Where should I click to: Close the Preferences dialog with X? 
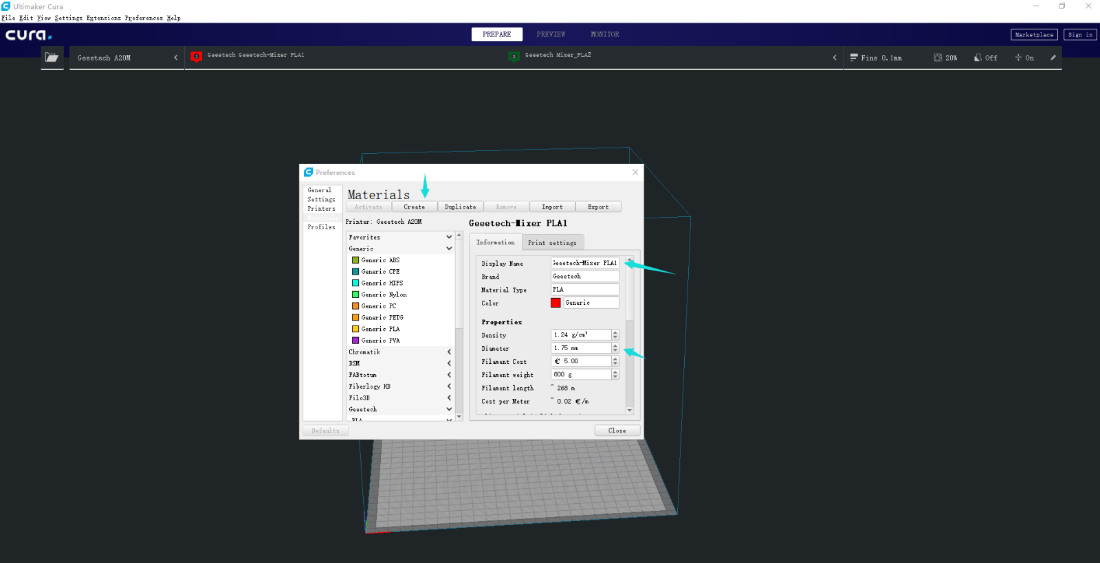635,172
